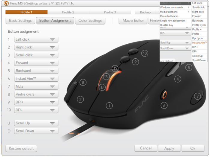
Task: Open DPI- dropdown in overlay panel
Action: click(x=175, y=33)
